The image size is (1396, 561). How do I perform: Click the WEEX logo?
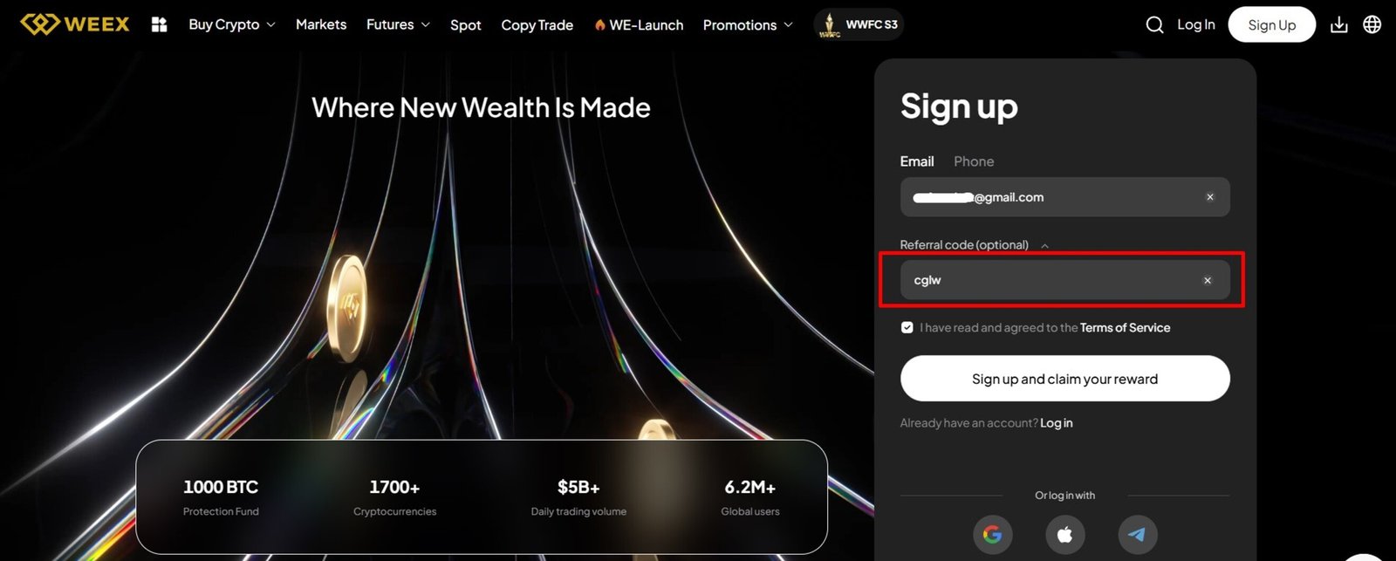pyautogui.click(x=74, y=24)
